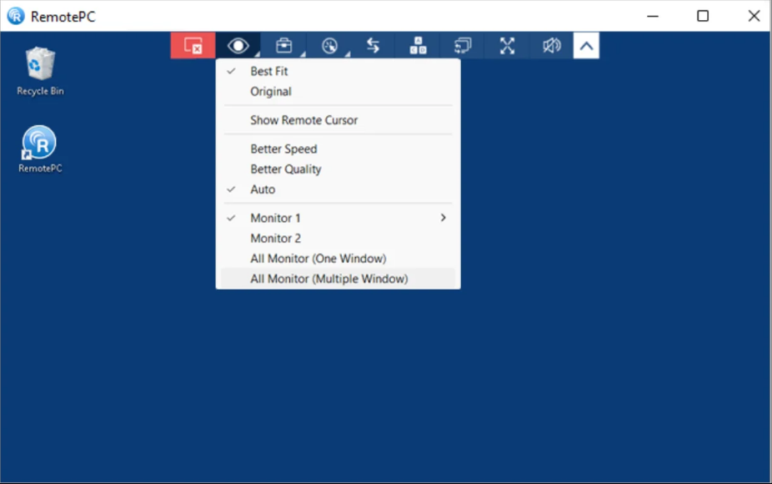
Task: Select Original from the view menu
Action: tap(271, 92)
